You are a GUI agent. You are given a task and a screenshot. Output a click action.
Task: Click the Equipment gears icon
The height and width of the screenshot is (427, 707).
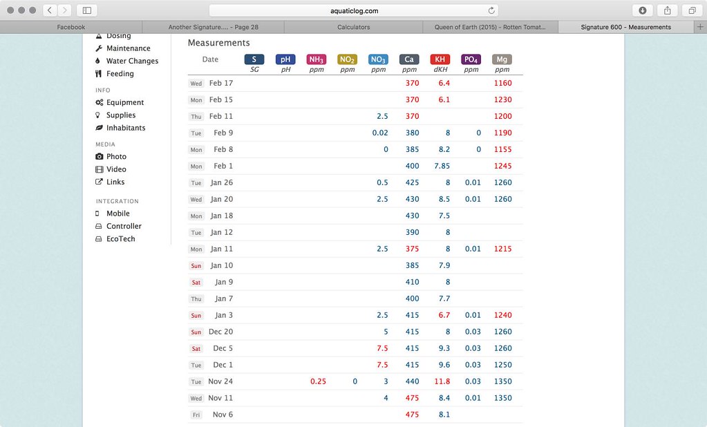coord(100,102)
